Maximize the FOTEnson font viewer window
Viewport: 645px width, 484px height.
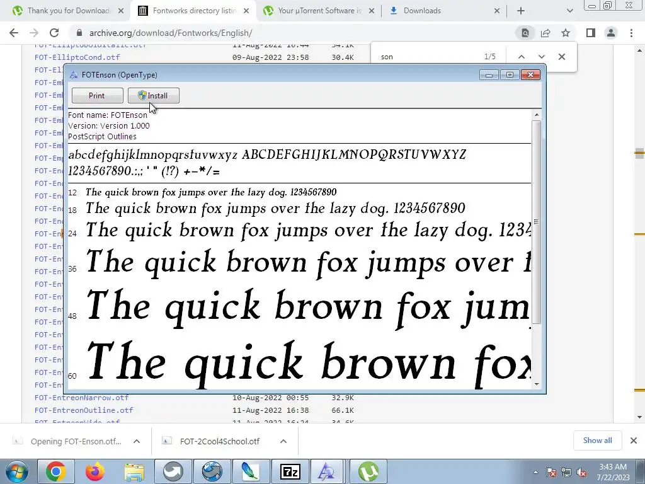[510, 75]
